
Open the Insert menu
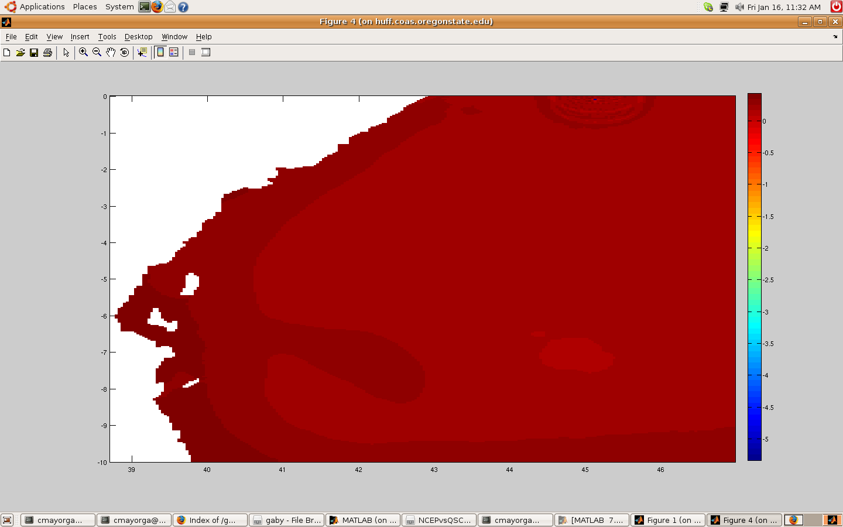click(80, 37)
